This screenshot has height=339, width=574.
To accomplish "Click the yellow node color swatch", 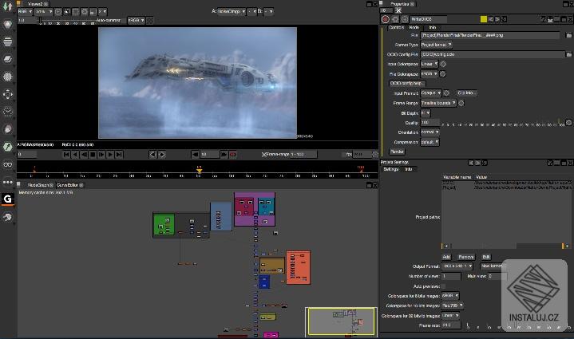I will (x=484, y=18).
